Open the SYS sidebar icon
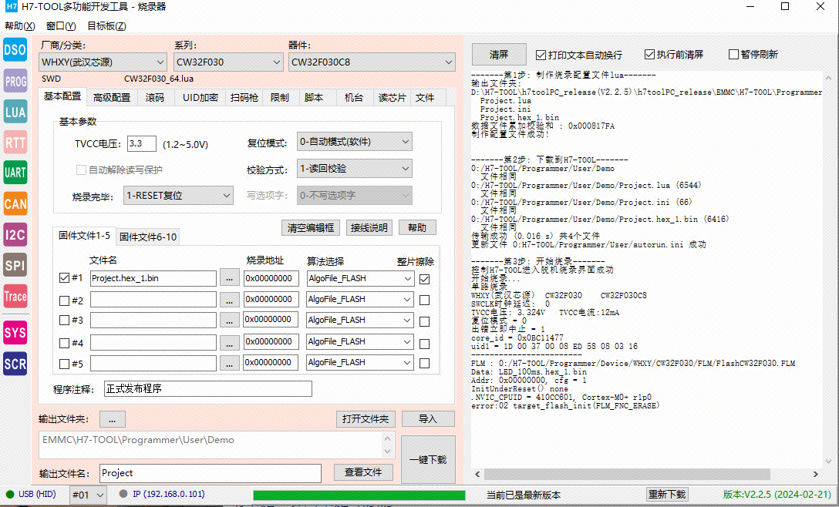The width and height of the screenshot is (839, 507). coord(15,333)
